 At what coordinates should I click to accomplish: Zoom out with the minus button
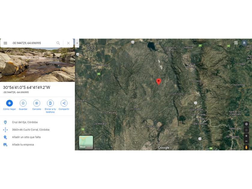(246, 141)
